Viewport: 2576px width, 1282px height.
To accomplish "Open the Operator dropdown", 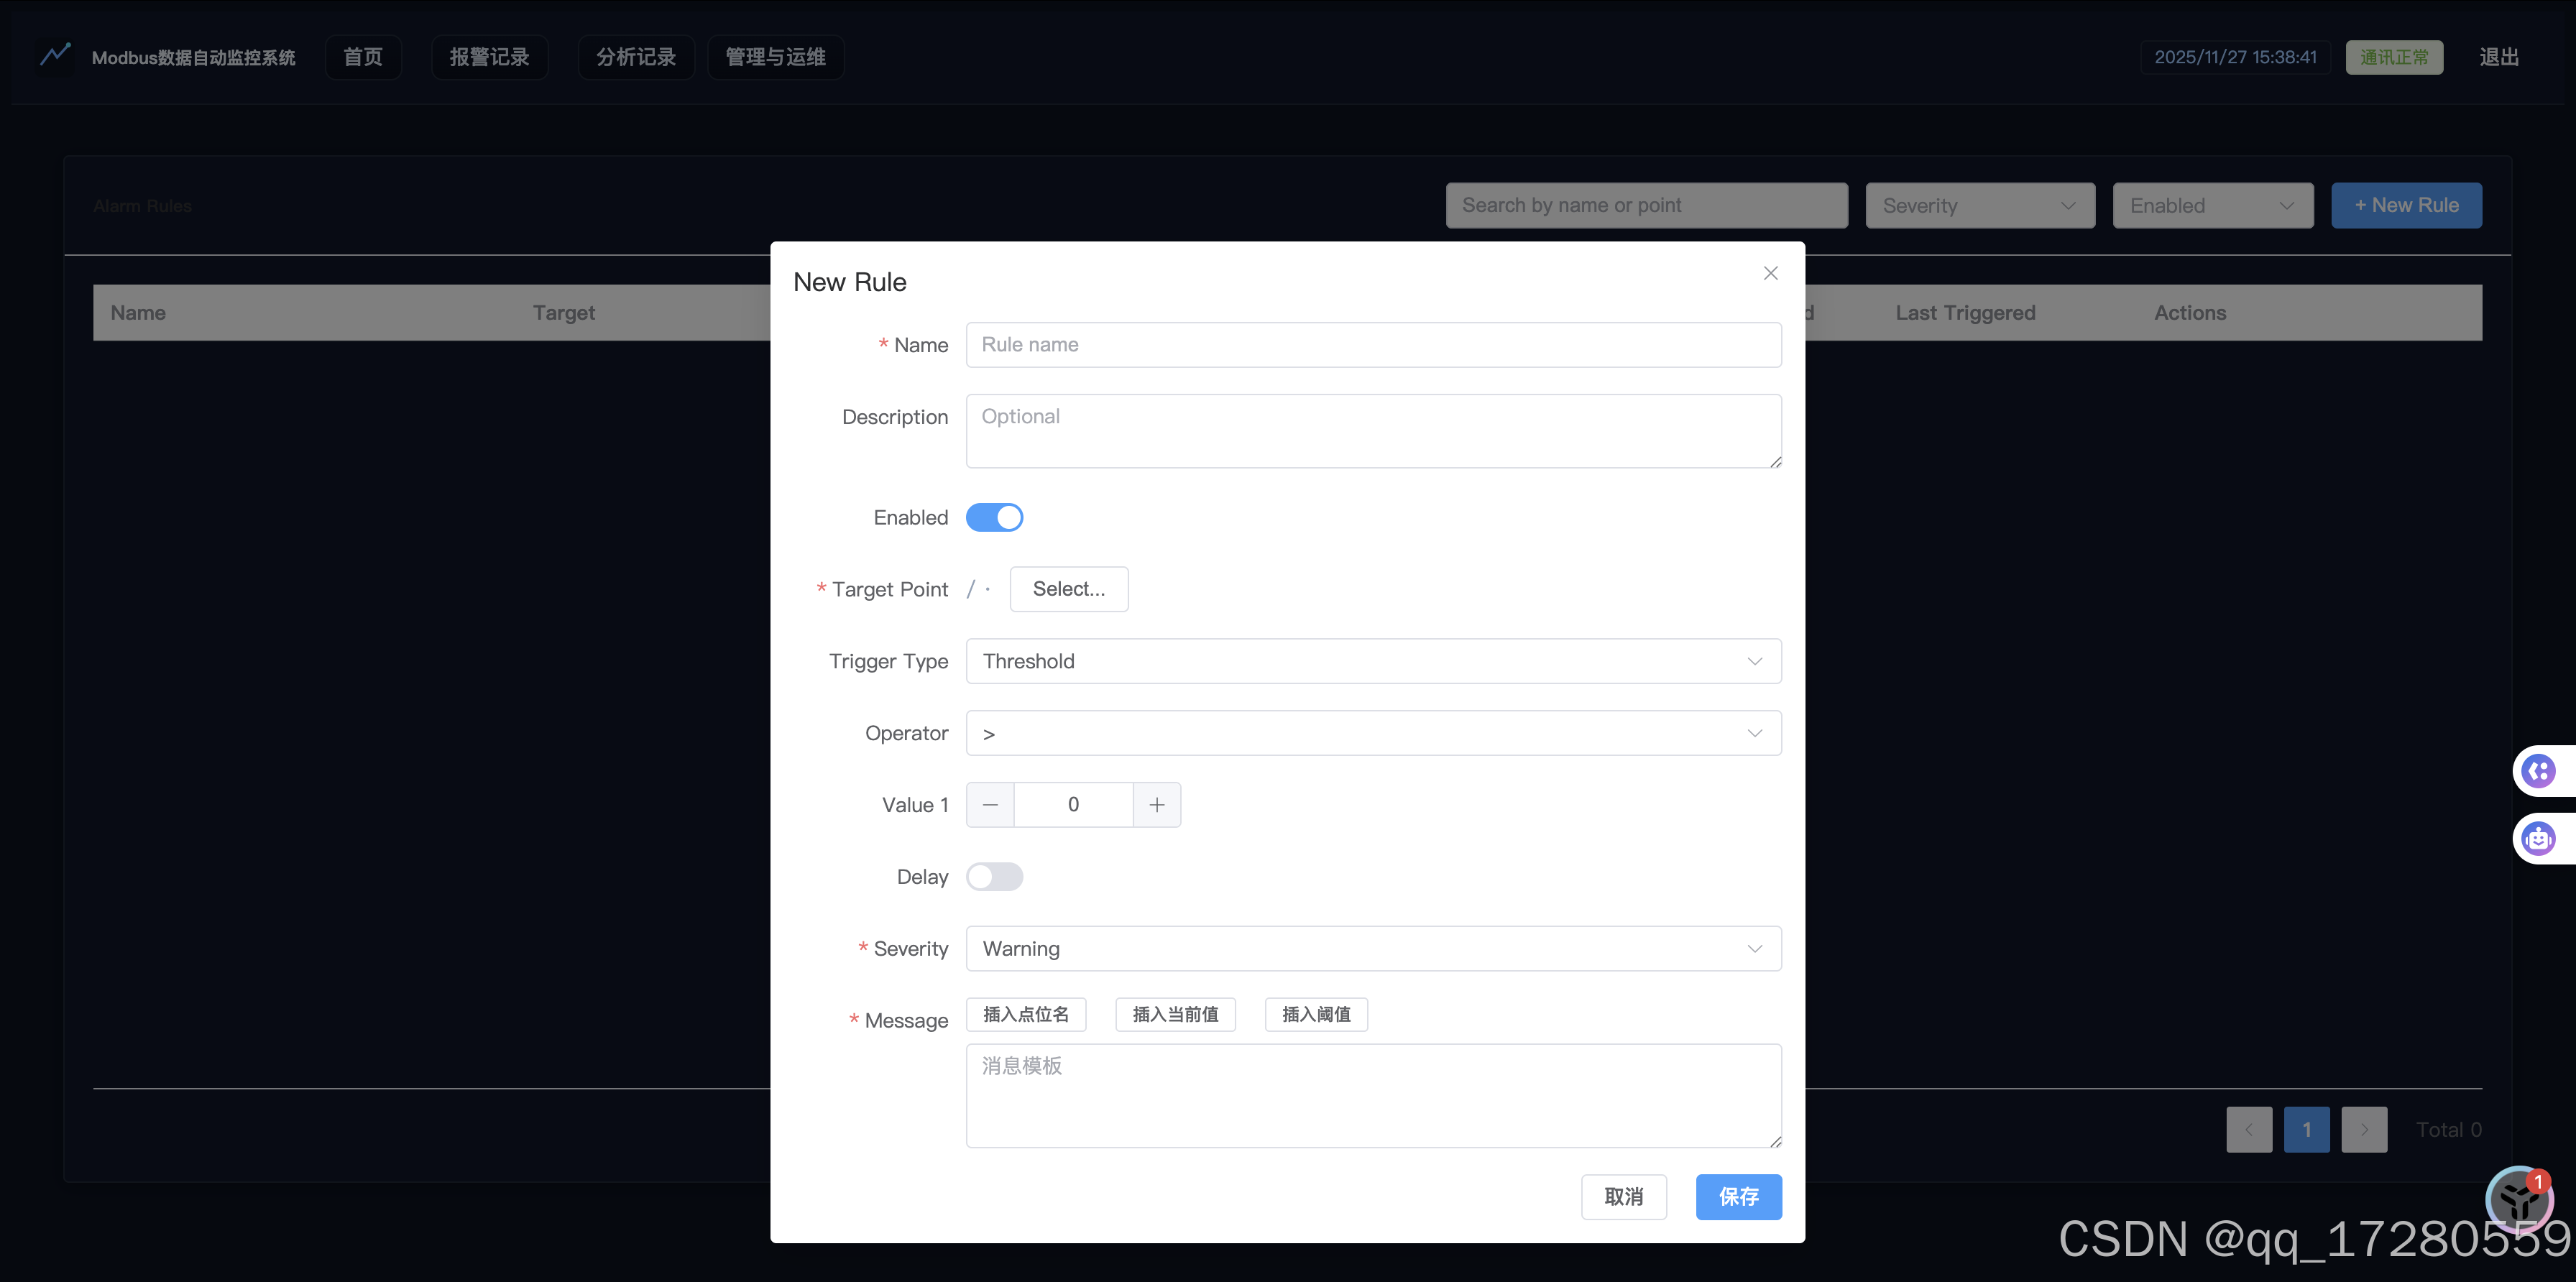I will 1373,733.
